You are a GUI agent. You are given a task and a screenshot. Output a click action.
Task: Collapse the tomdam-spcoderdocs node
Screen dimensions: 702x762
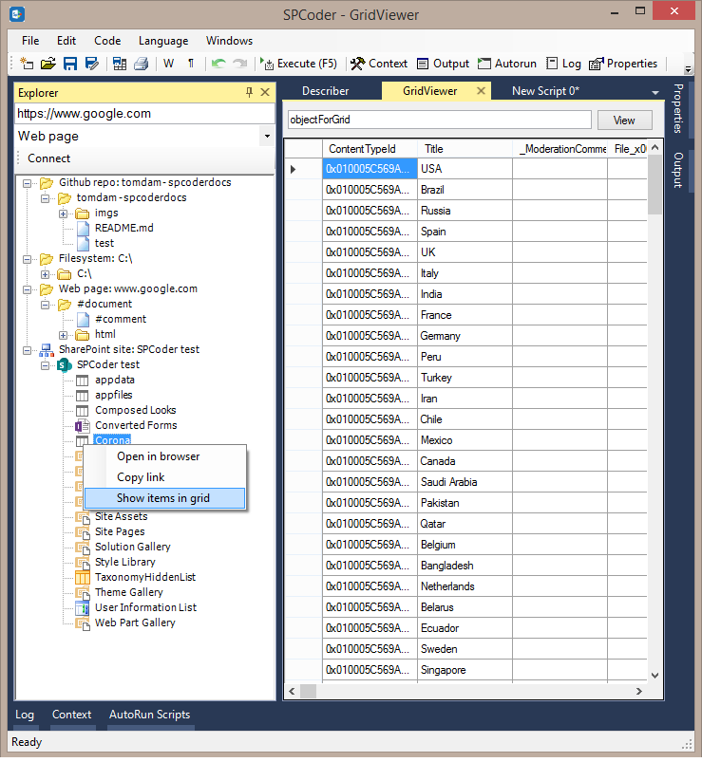coord(46,198)
